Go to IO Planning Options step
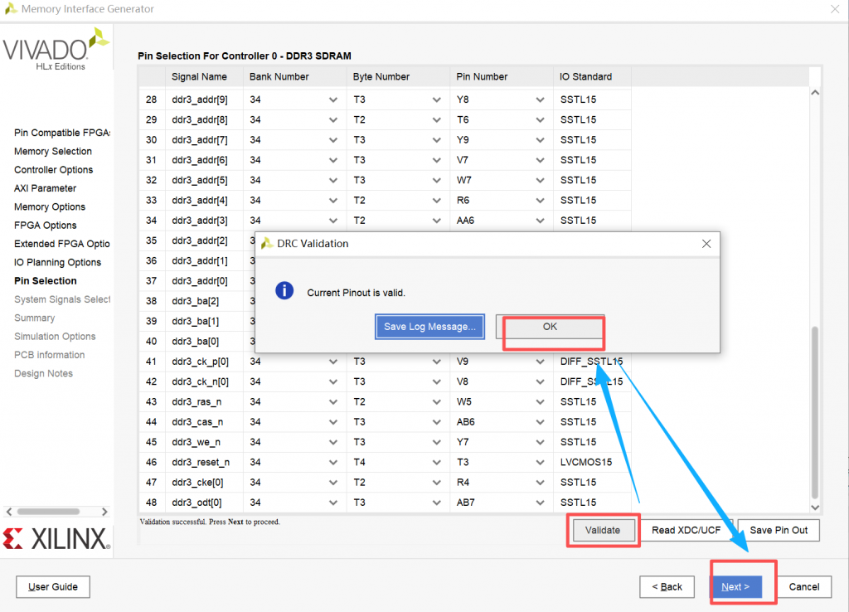Image resolution: width=849 pixels, height=612 pixels. (x=57, y=263)
